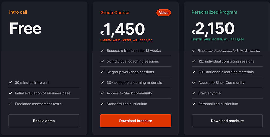Click checkmark beside Personalized curriculum
The width and height of the screenshot is (270, 137).
coord(194,104)
